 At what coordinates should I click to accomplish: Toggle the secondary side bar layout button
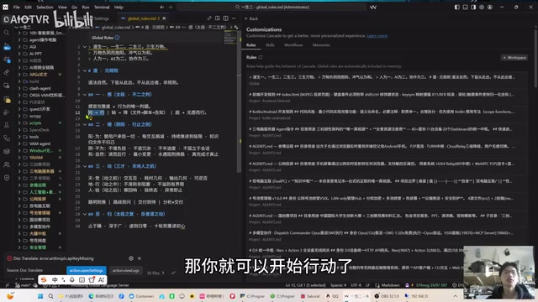click(473, 7)
